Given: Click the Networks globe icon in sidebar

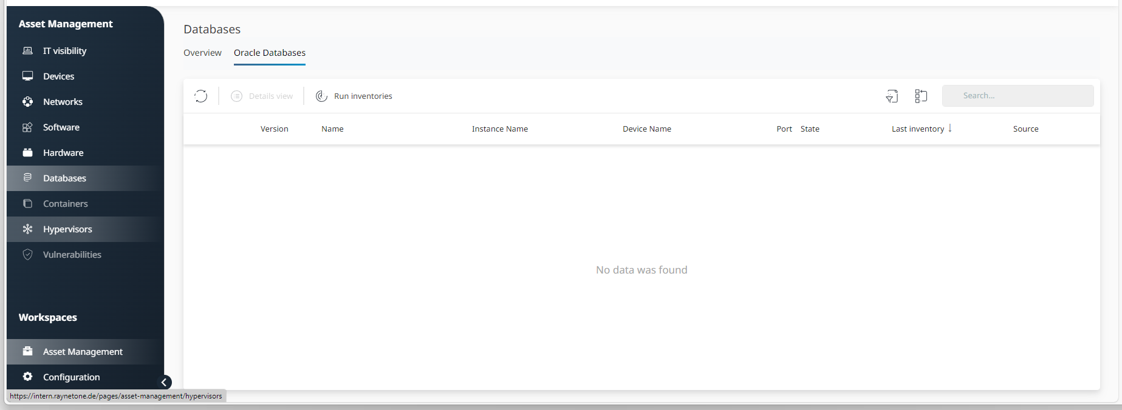Looking at the screenshot, I should click(28, 102).
